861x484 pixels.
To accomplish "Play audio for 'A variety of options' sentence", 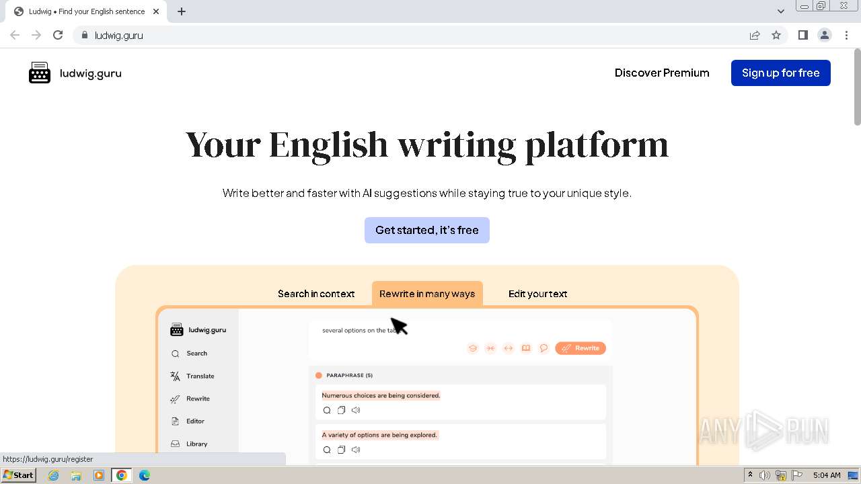I will (356, 450).
